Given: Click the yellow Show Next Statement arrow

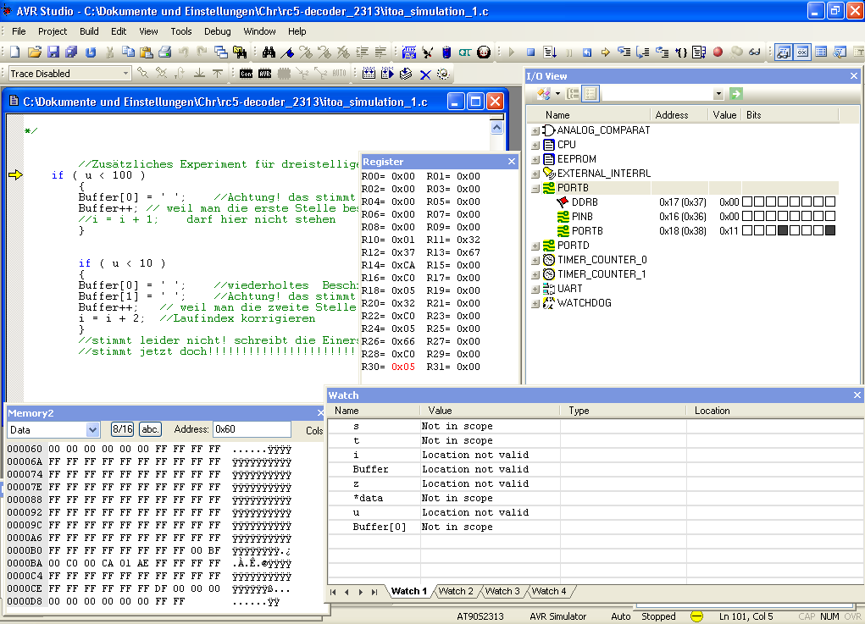Looking at the screenshot, I should click(x=606, y=52).
